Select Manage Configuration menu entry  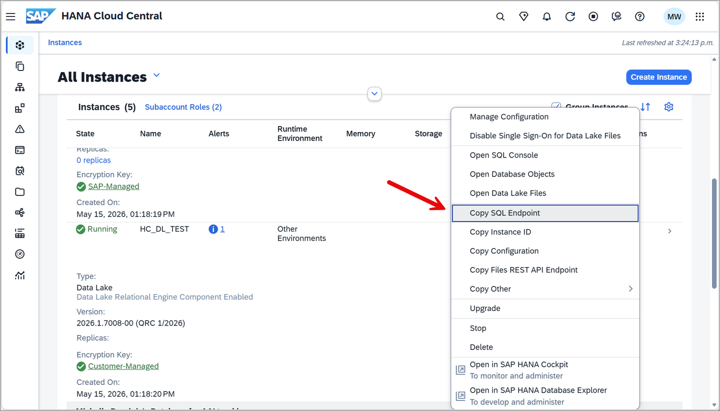click(x=545, y=116)
